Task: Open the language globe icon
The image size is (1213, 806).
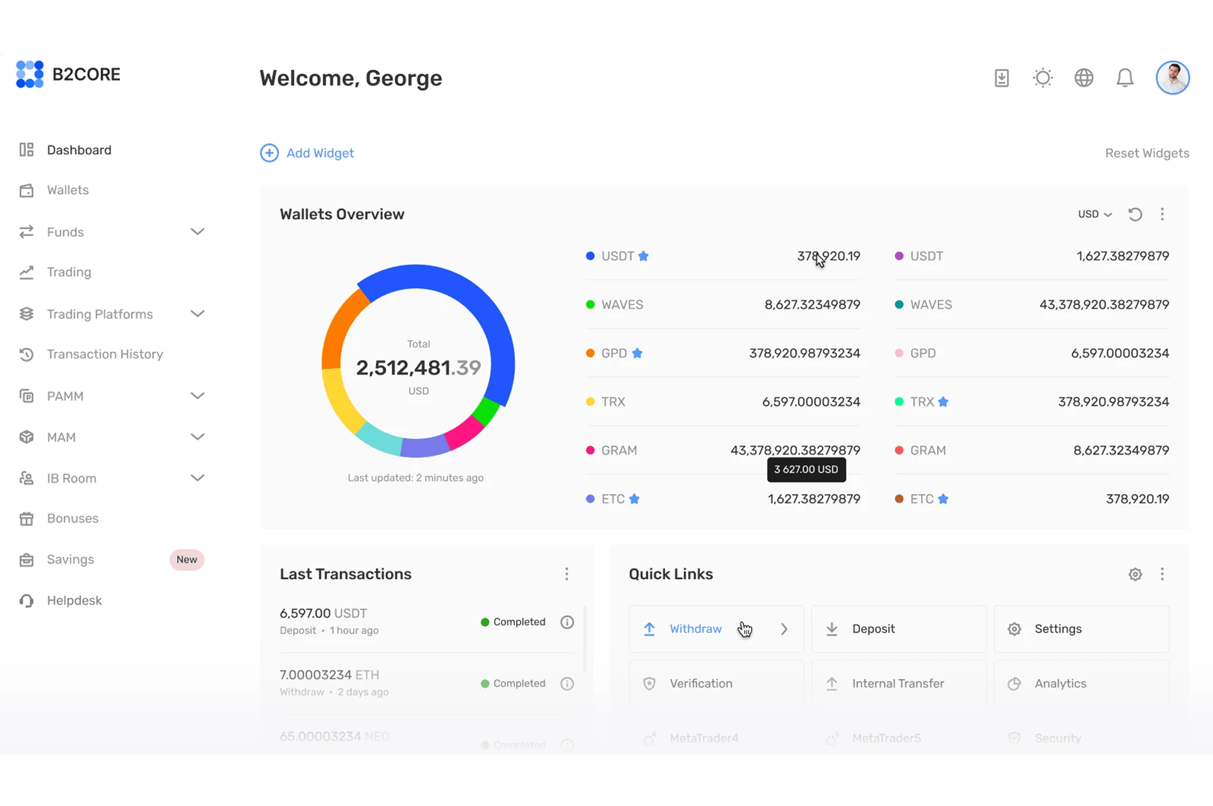Action: pyautogui.click(x=1083, y=78)
